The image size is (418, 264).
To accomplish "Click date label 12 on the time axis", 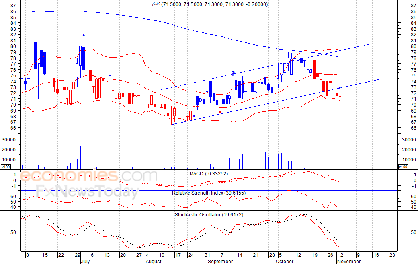I will pyautogui.click(x=298, y=255).
